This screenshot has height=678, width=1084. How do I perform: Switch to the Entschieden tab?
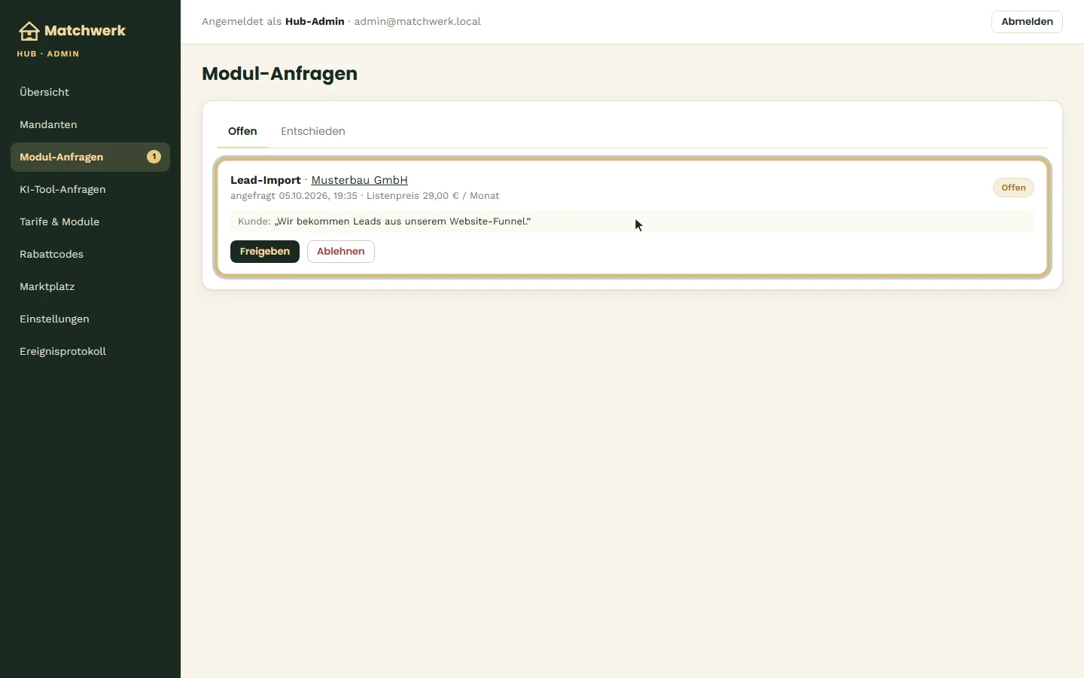[x=313, y=131]
